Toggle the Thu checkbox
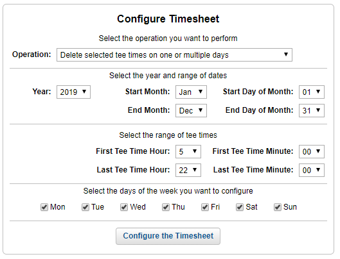 tap(166, 207)
